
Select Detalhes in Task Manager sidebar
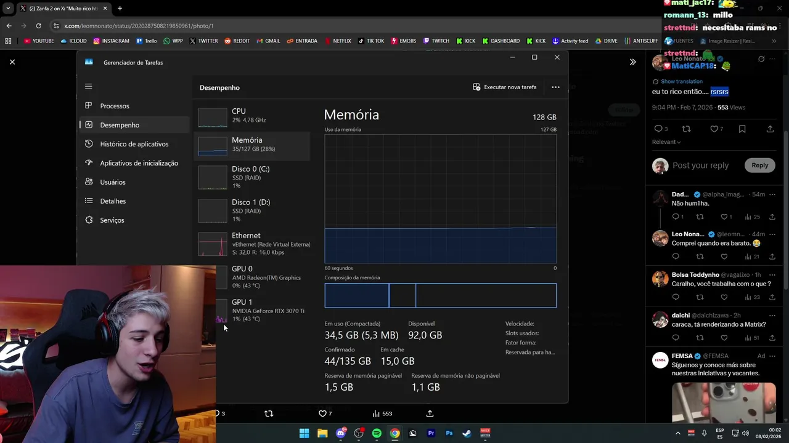[134, 201]
